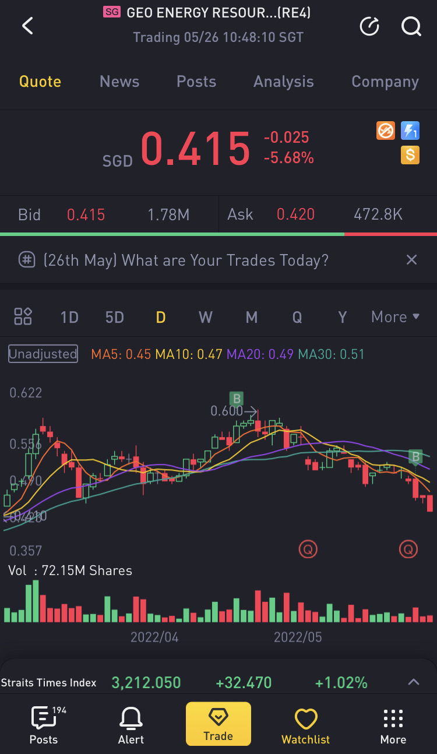Tap the MA5: 0.45 indicator label
This screenshot has width=437, height=754.
coord(121,354)
